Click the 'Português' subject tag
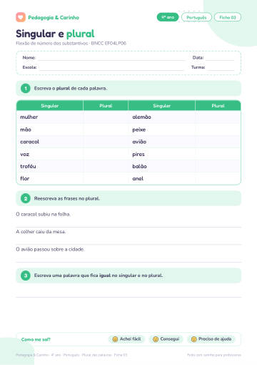This screenshot has height=365, width=257. pyautogui.click(x=196, y=17)
